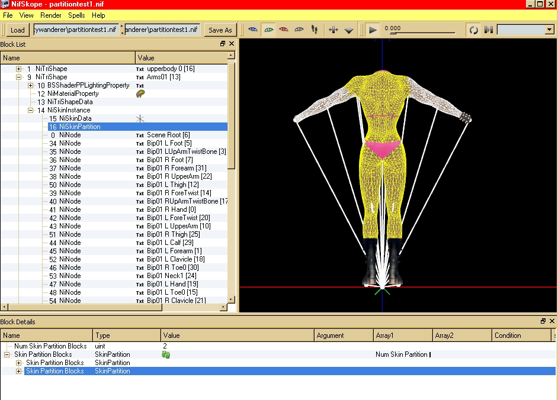Image resolution: width=558 pixels, height=400 pixels.
Task: Click the flip view arrows icon
Action: point(333,30)
